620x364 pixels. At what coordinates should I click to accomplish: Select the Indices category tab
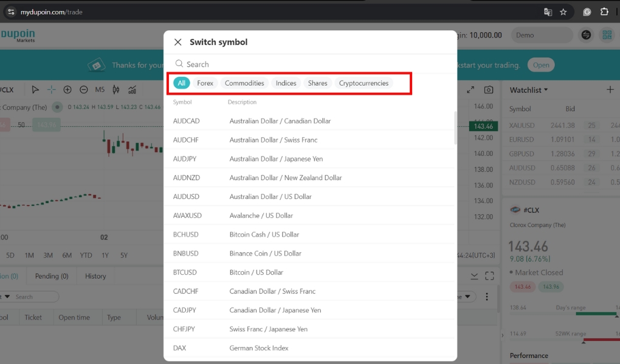pyautogui.click(x=286, y=83)
